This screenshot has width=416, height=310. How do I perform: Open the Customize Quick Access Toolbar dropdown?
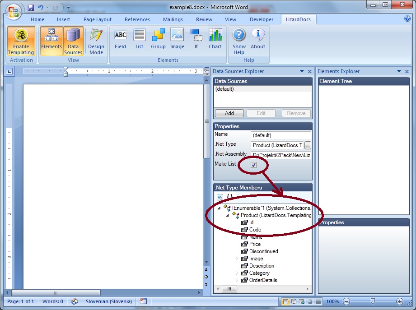(69, 7)
